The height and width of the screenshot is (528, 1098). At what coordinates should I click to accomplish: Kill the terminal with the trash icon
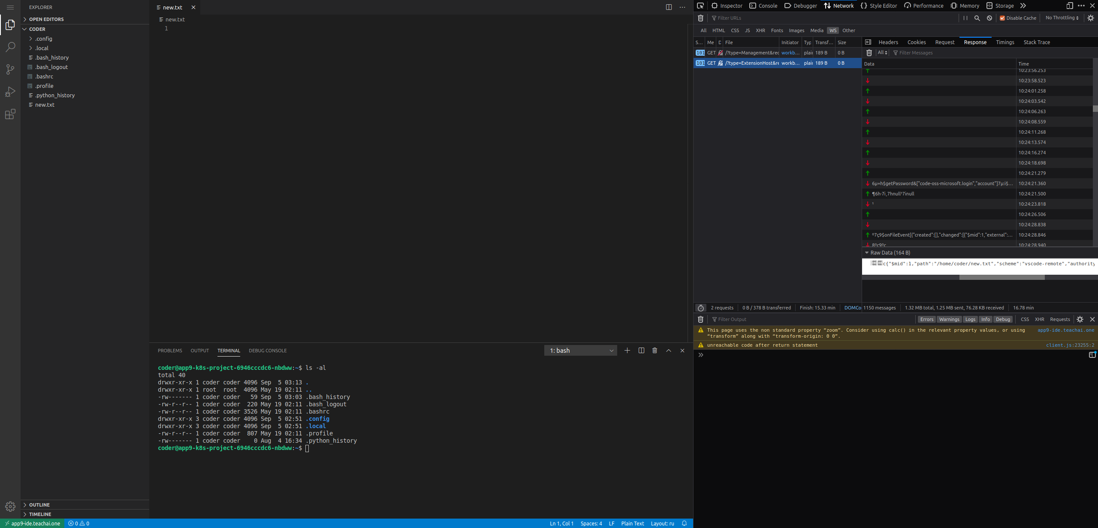pos(655,350)
